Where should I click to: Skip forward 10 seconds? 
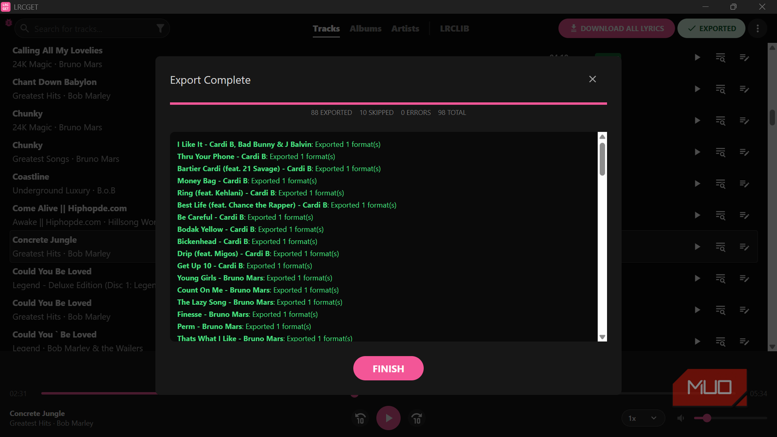(417, 418)
